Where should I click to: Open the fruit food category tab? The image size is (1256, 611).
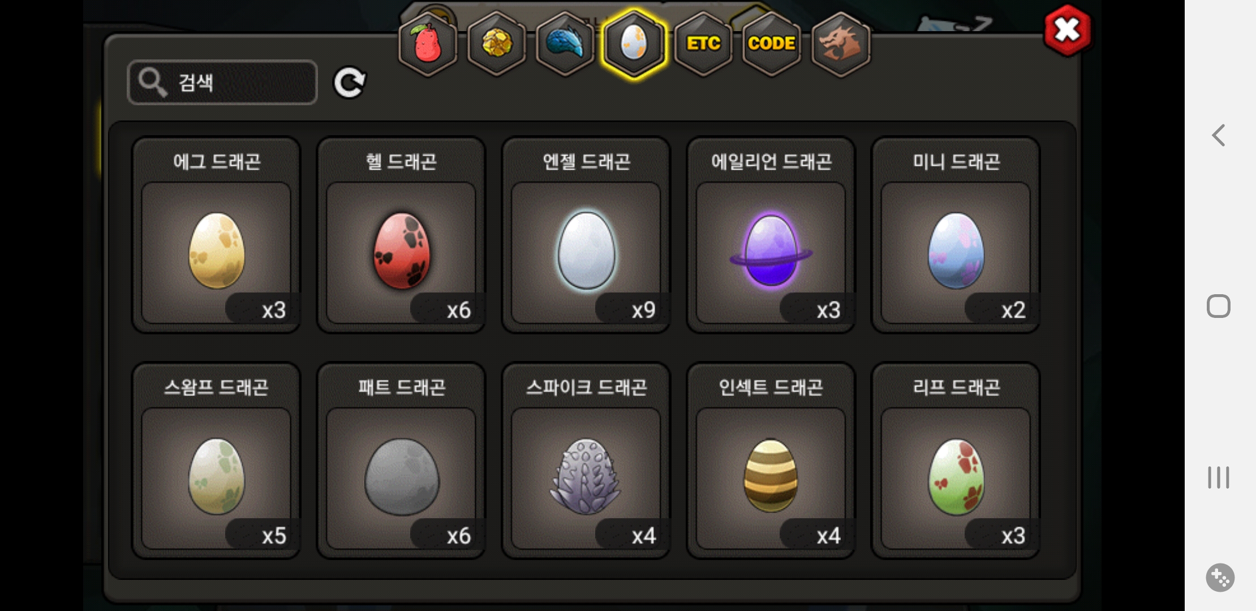428,44
